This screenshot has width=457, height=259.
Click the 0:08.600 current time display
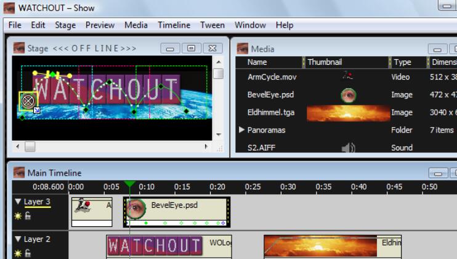[x=48, y=187]
